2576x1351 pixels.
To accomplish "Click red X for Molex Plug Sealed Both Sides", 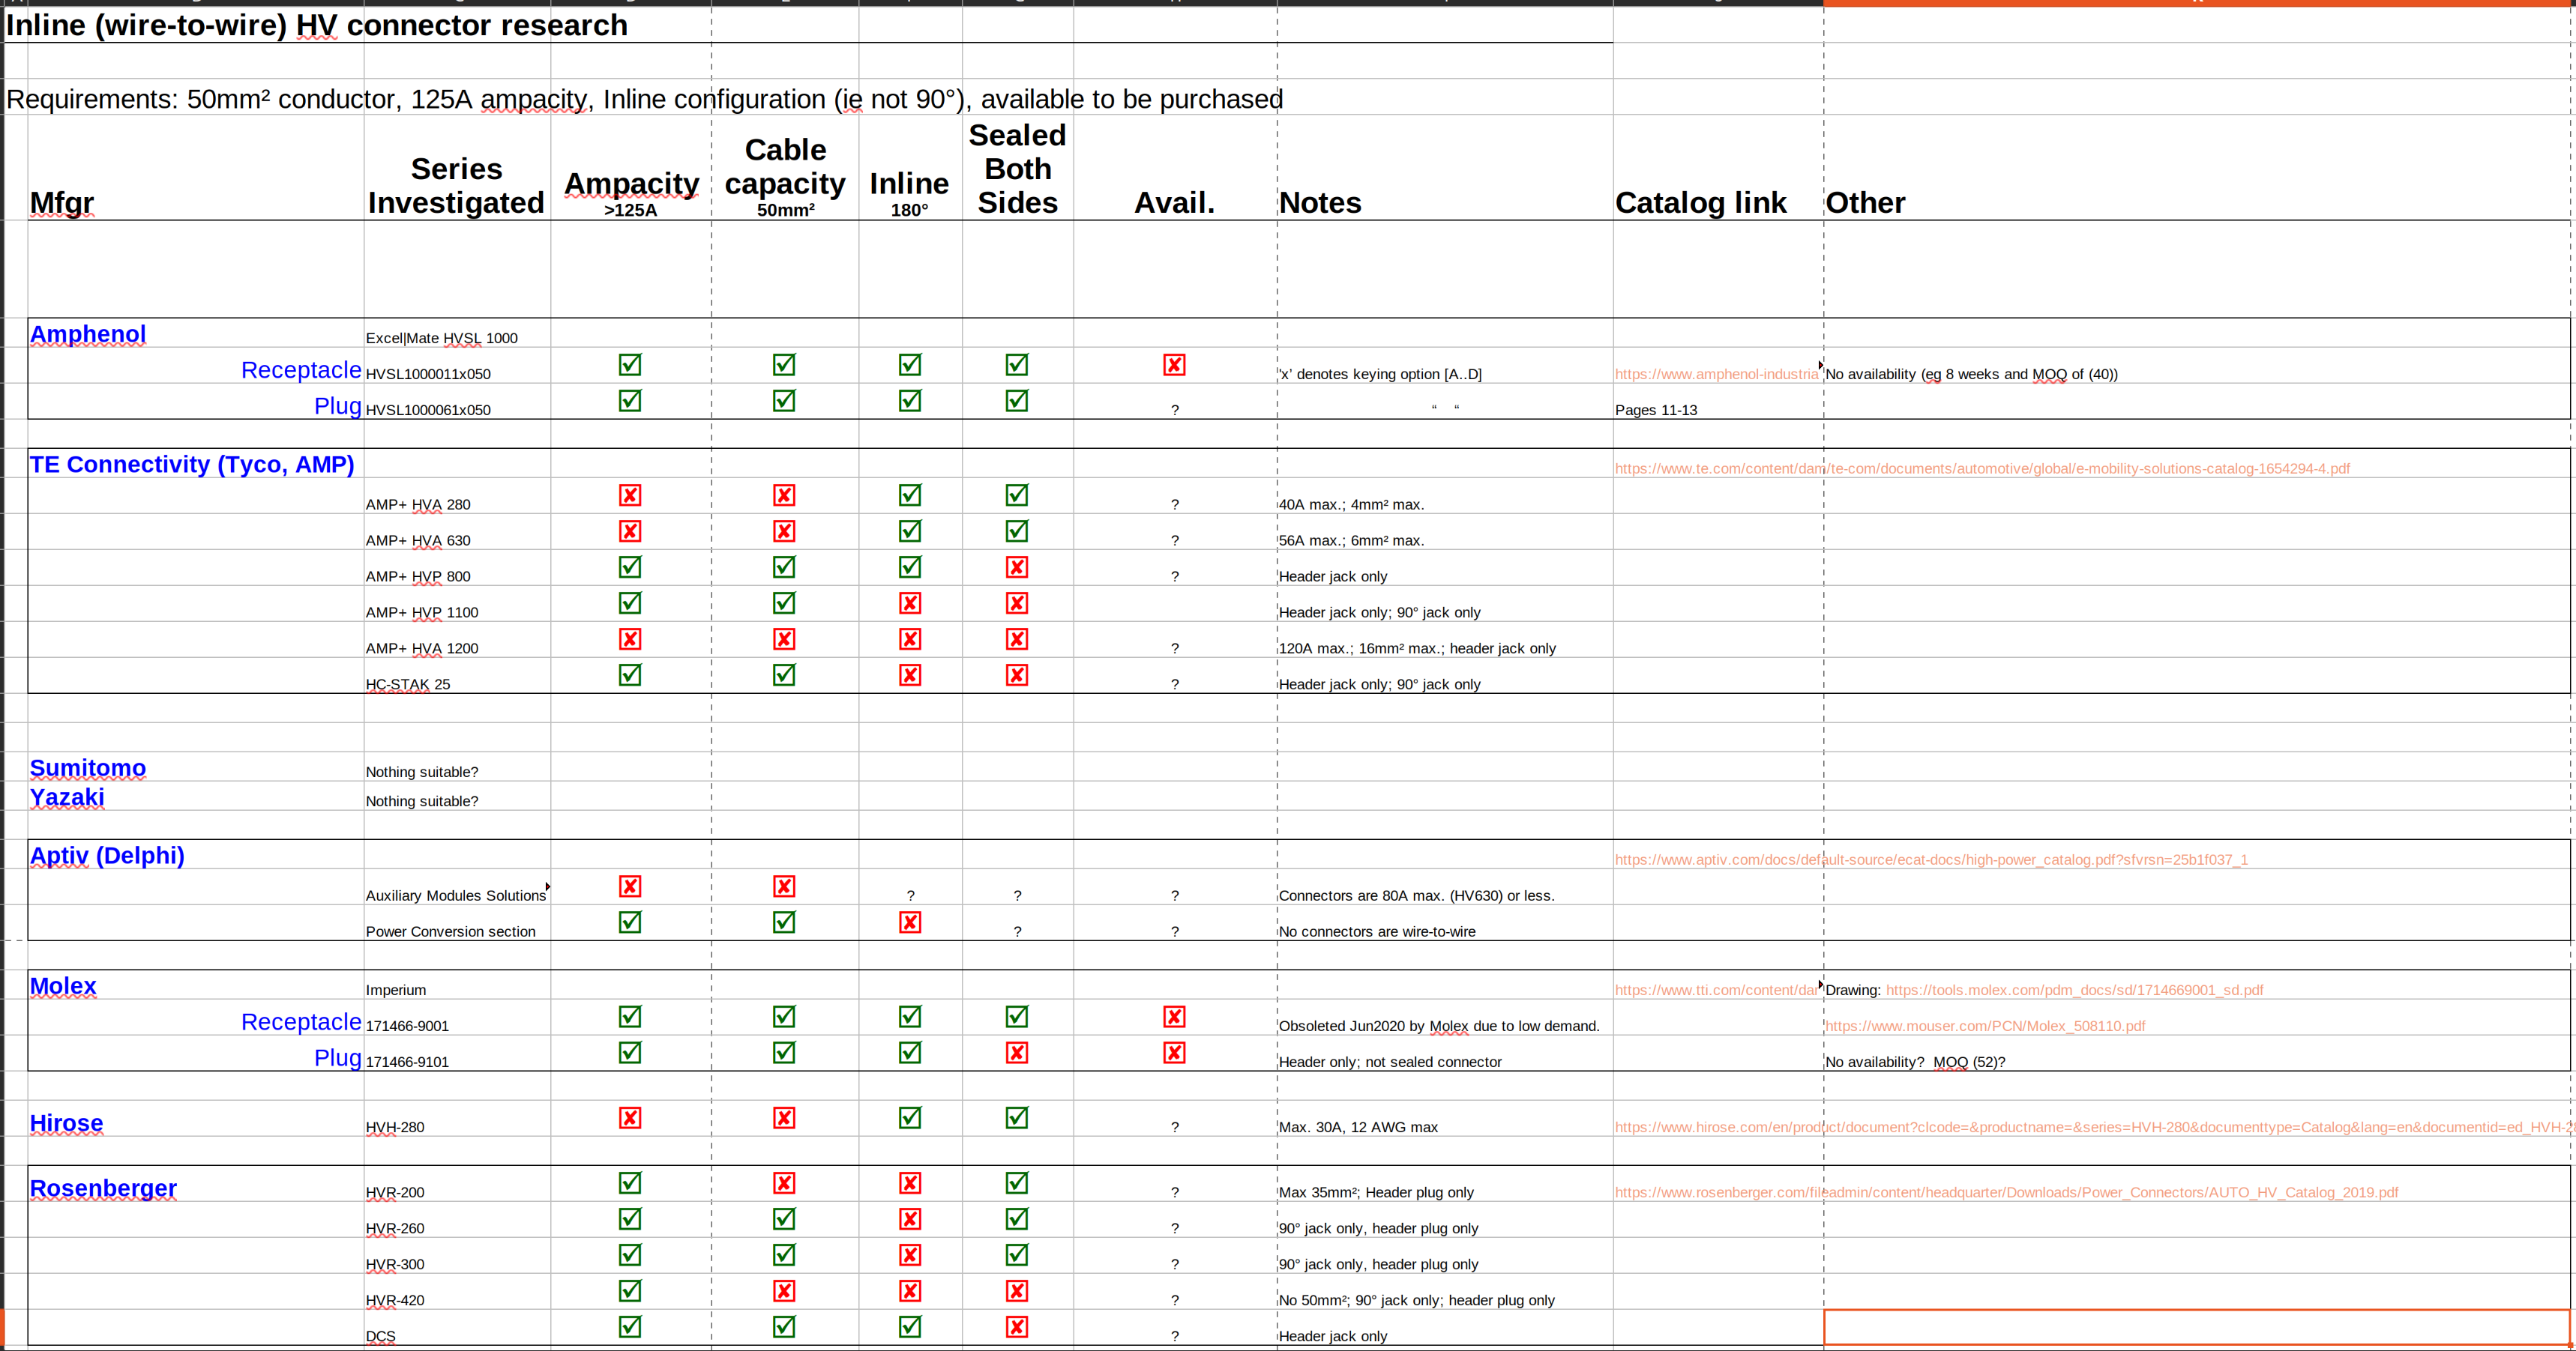I will pyautogui.click(x=1017, y=1052).
